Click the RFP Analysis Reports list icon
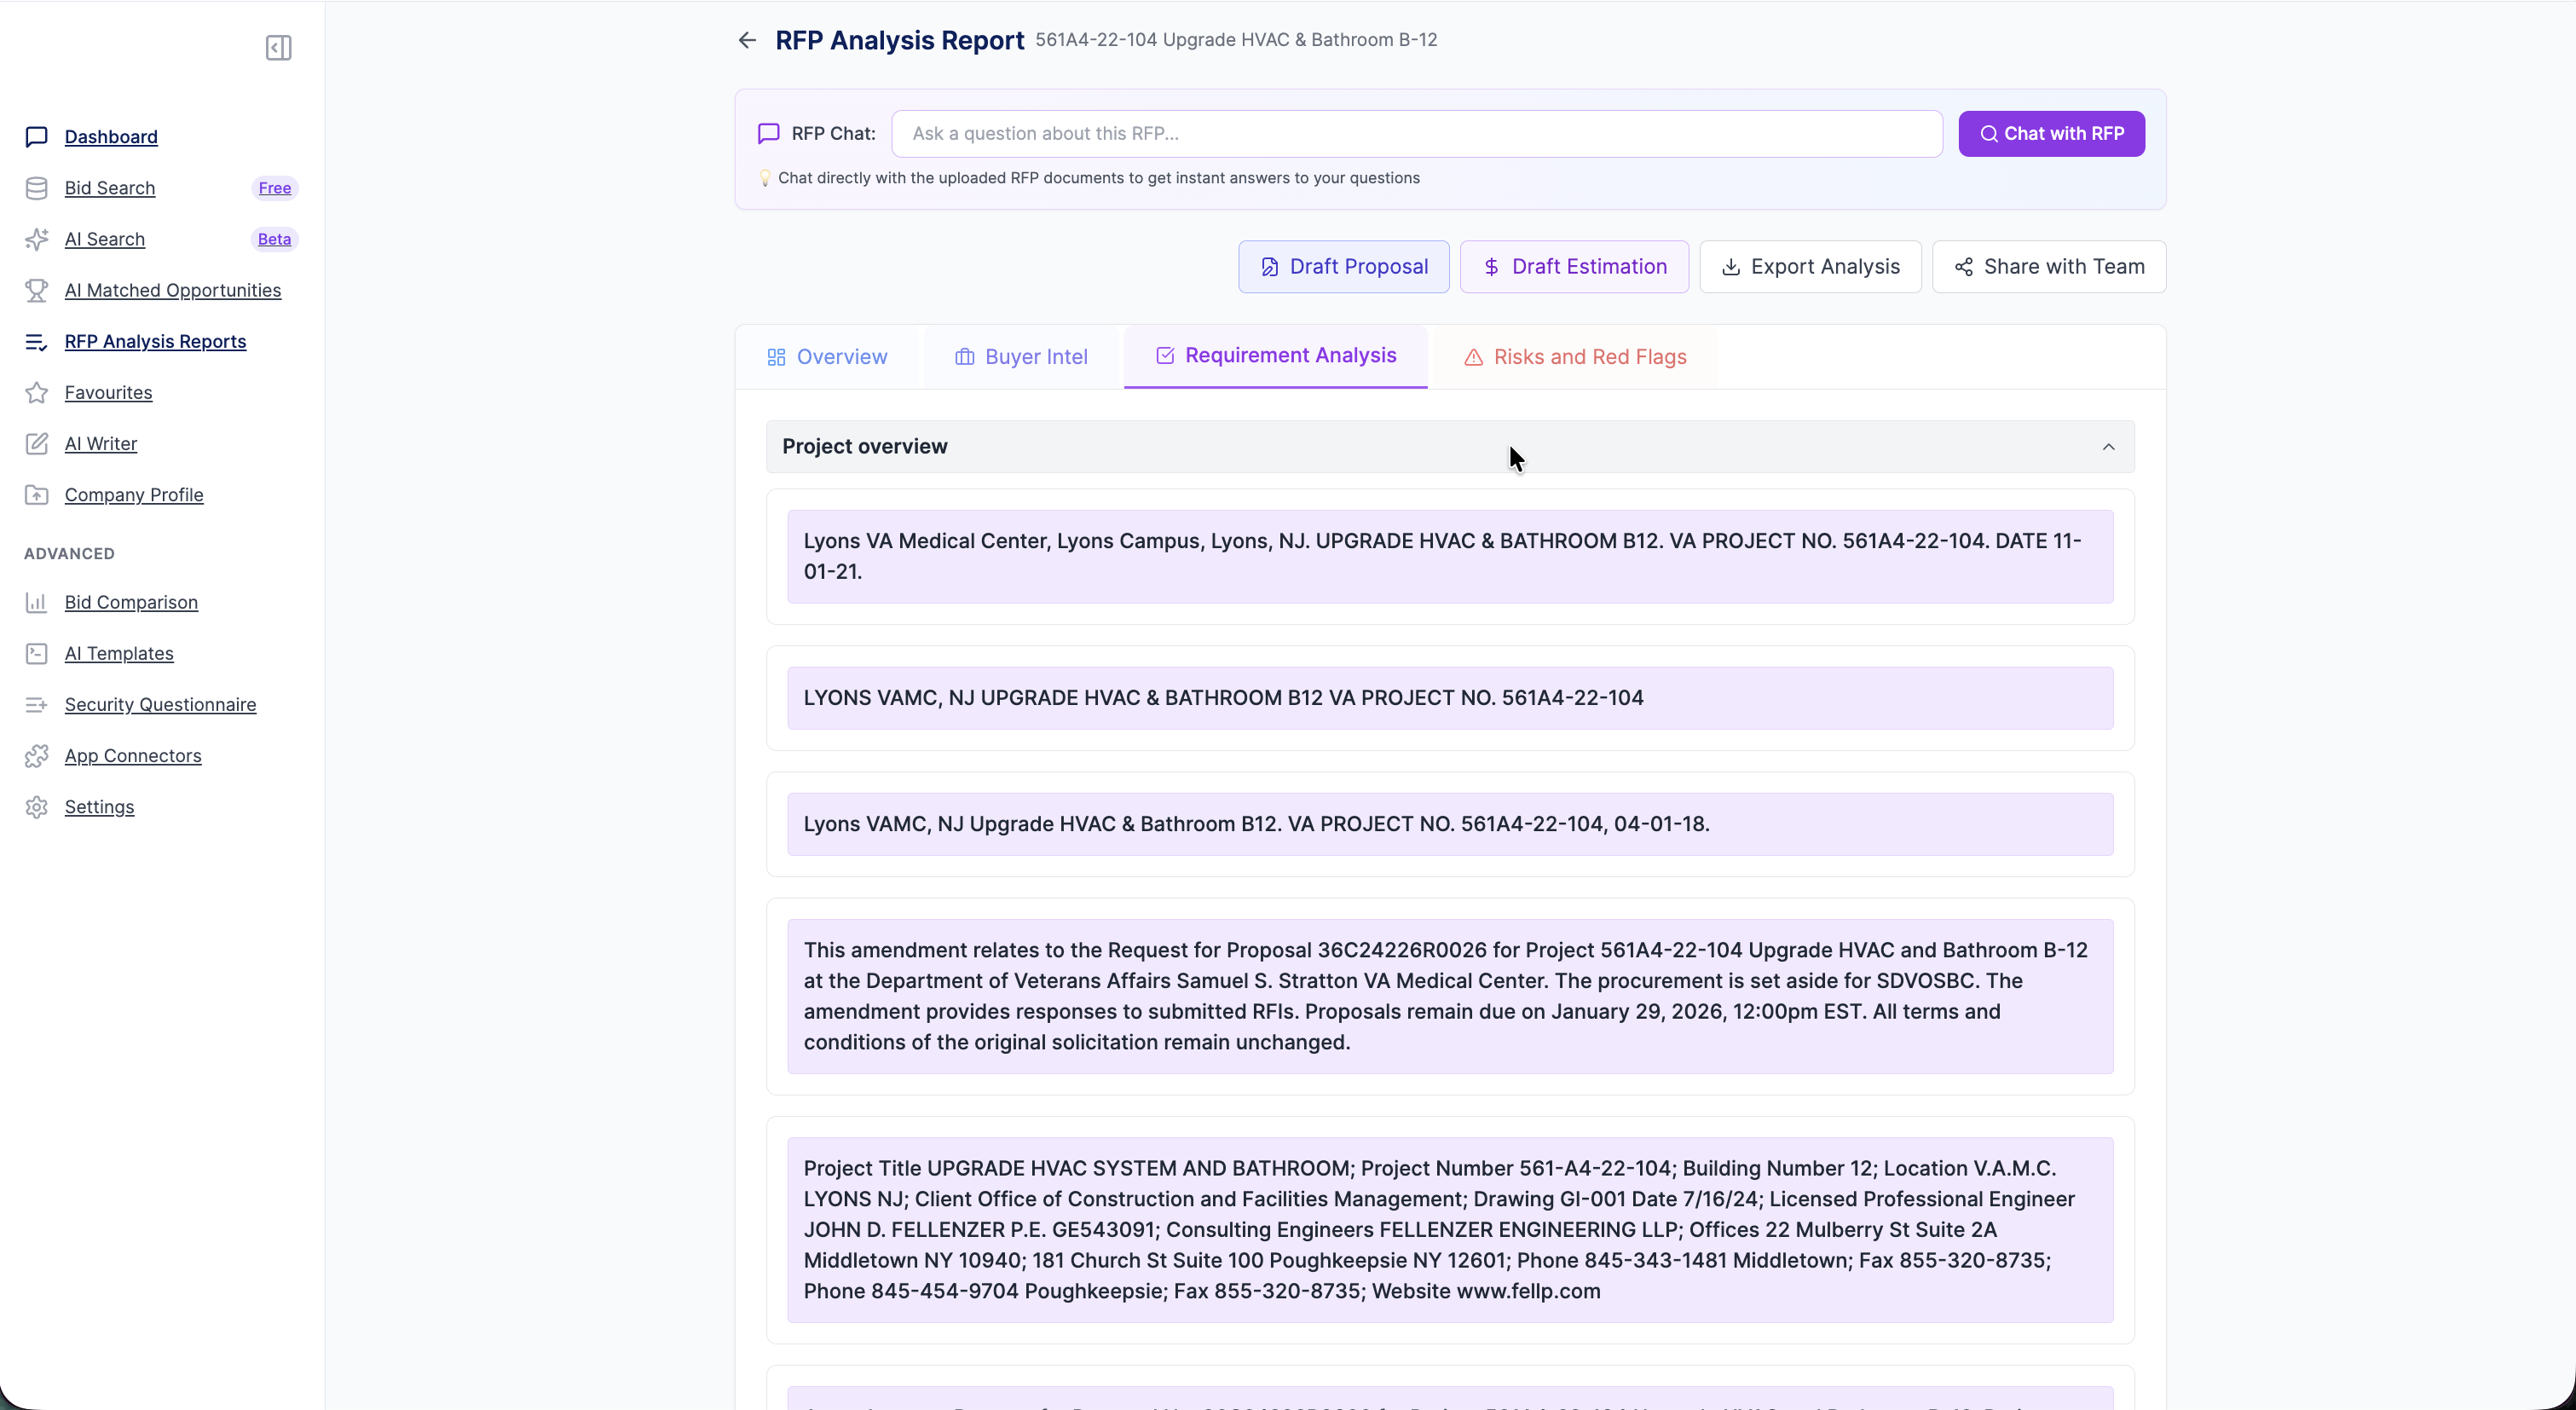 (x=37, y=341)
